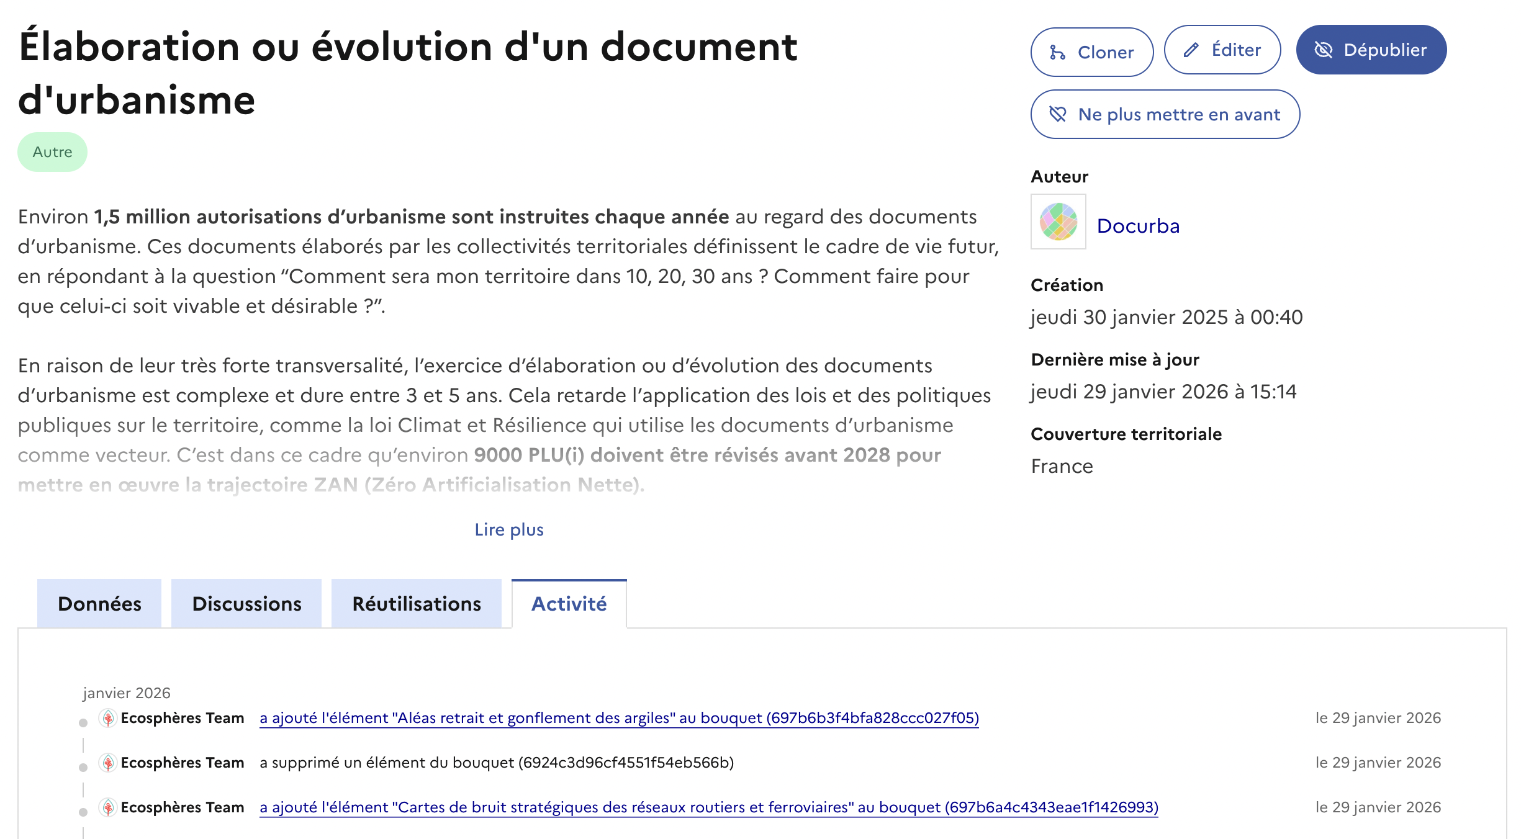Switch to the Données tab
Screen dimensions: 1521x839
[99, 604]
